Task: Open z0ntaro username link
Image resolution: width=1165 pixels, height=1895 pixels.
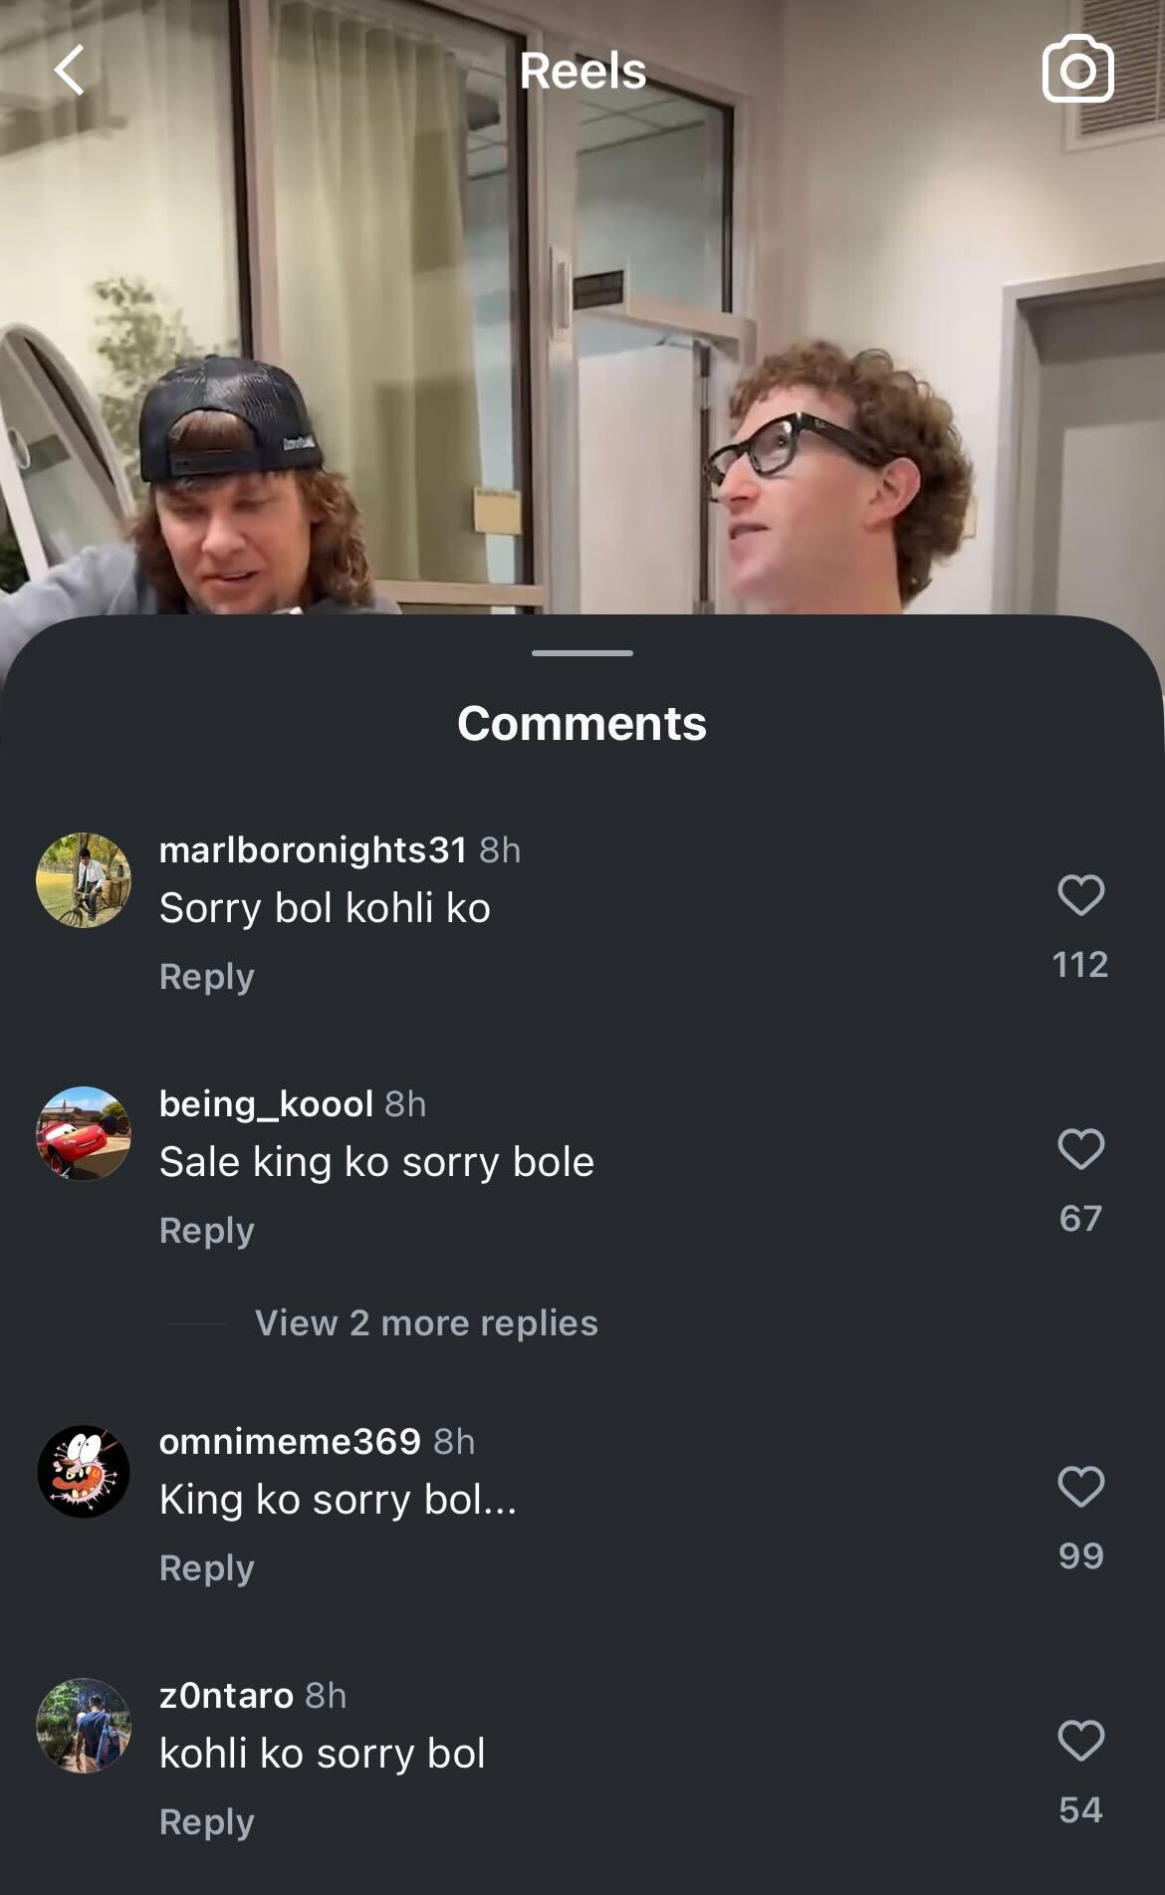Action: click(226, 1695)
